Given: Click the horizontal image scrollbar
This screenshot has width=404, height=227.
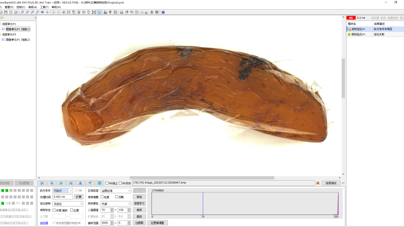Looking at the screenshot, I should (202, 178).
